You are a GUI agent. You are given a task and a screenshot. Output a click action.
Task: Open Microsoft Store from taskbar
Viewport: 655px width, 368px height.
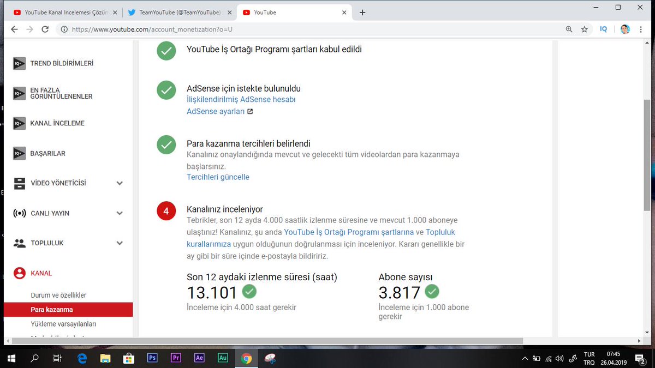(x=129, y=358)
